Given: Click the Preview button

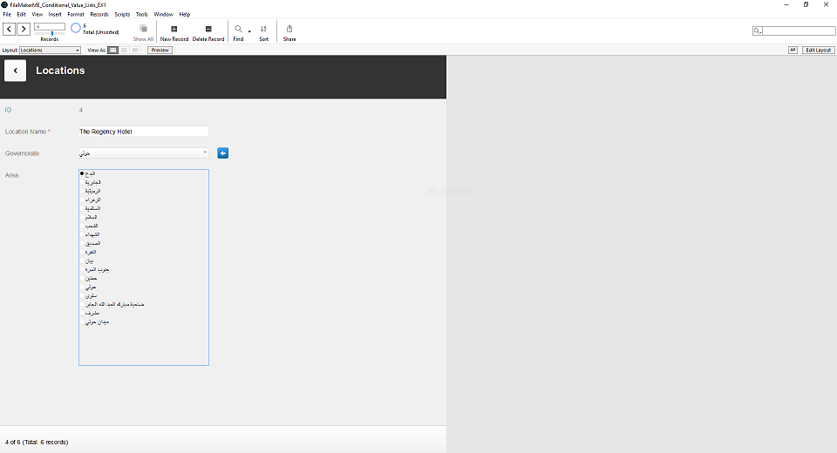Looking at the screenshot, I should click(x=160, y=51).
